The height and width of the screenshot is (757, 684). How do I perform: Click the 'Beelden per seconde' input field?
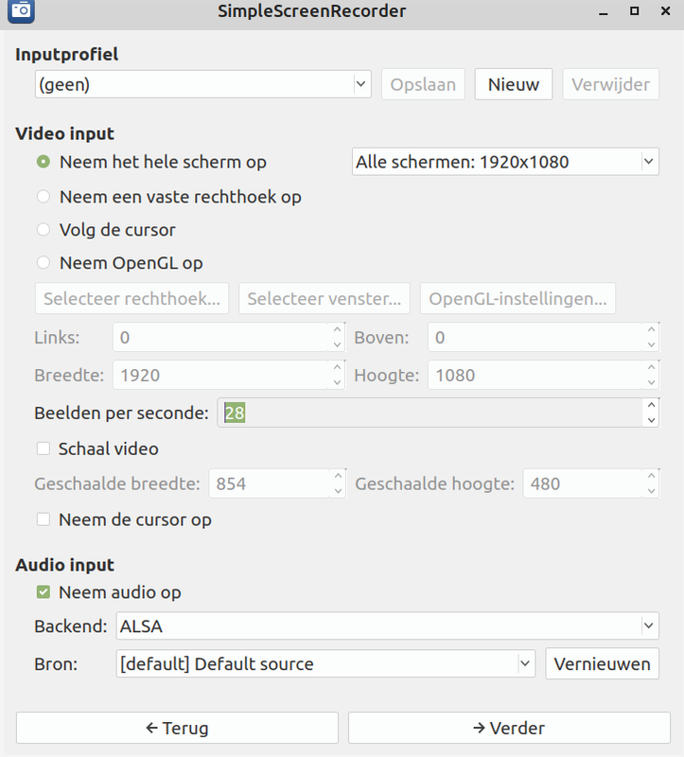(x=430, y=413)
